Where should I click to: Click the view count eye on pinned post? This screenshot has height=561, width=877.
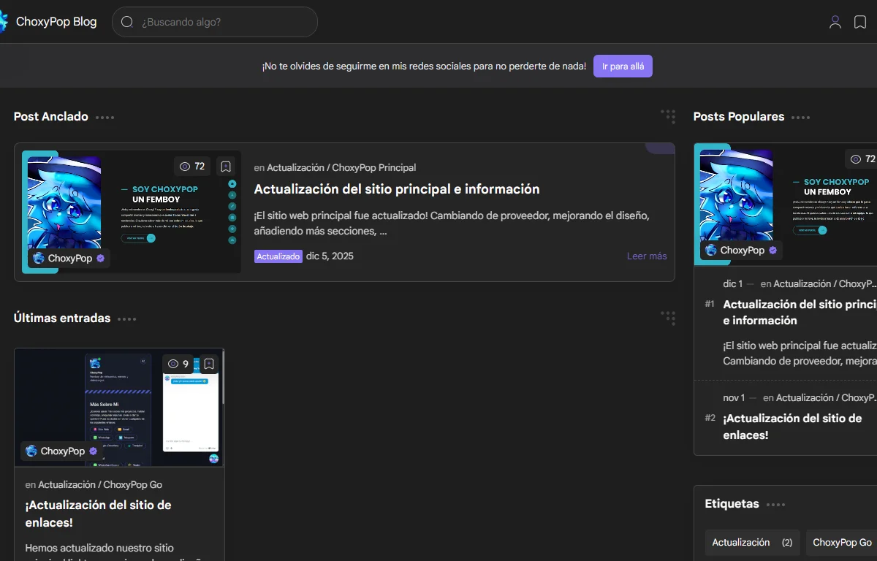(192, 167)
